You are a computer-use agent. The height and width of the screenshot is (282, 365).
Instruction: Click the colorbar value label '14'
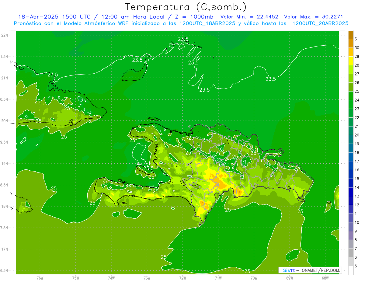(357, 187)
